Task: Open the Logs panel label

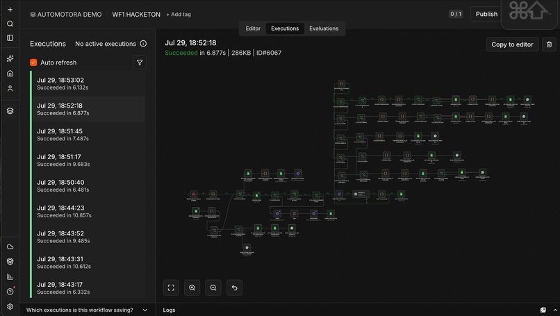Action: [x=169, y=310]
